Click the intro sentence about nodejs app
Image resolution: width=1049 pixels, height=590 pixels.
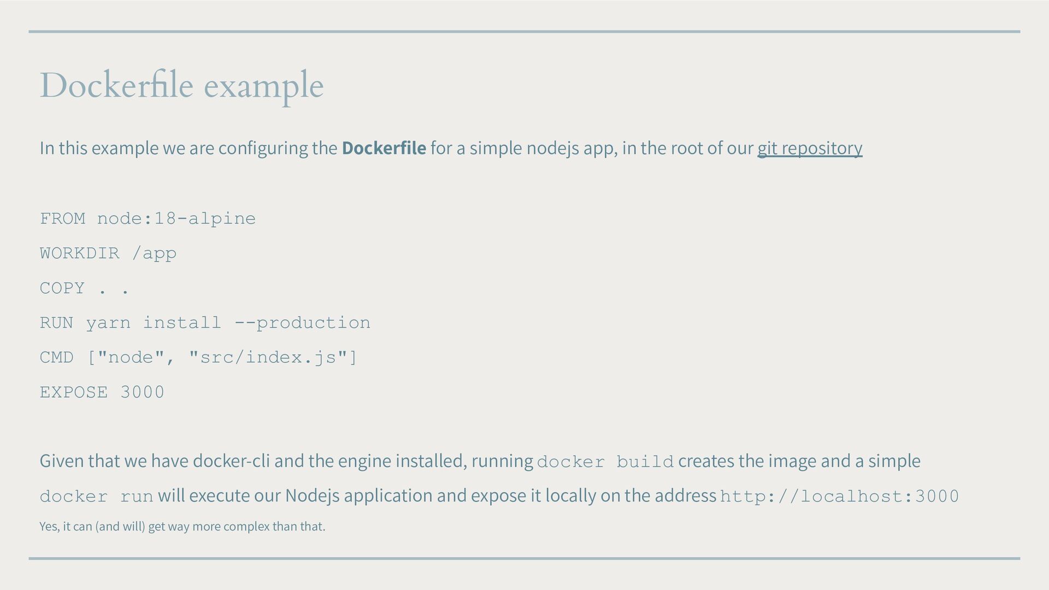point(451,148)
